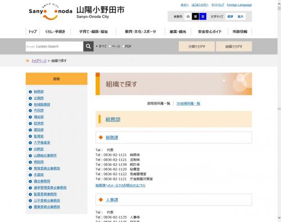Open 福祉部 in the sidebar list
This screenshot has height=222, width=281.
click(x=39, y=117)
